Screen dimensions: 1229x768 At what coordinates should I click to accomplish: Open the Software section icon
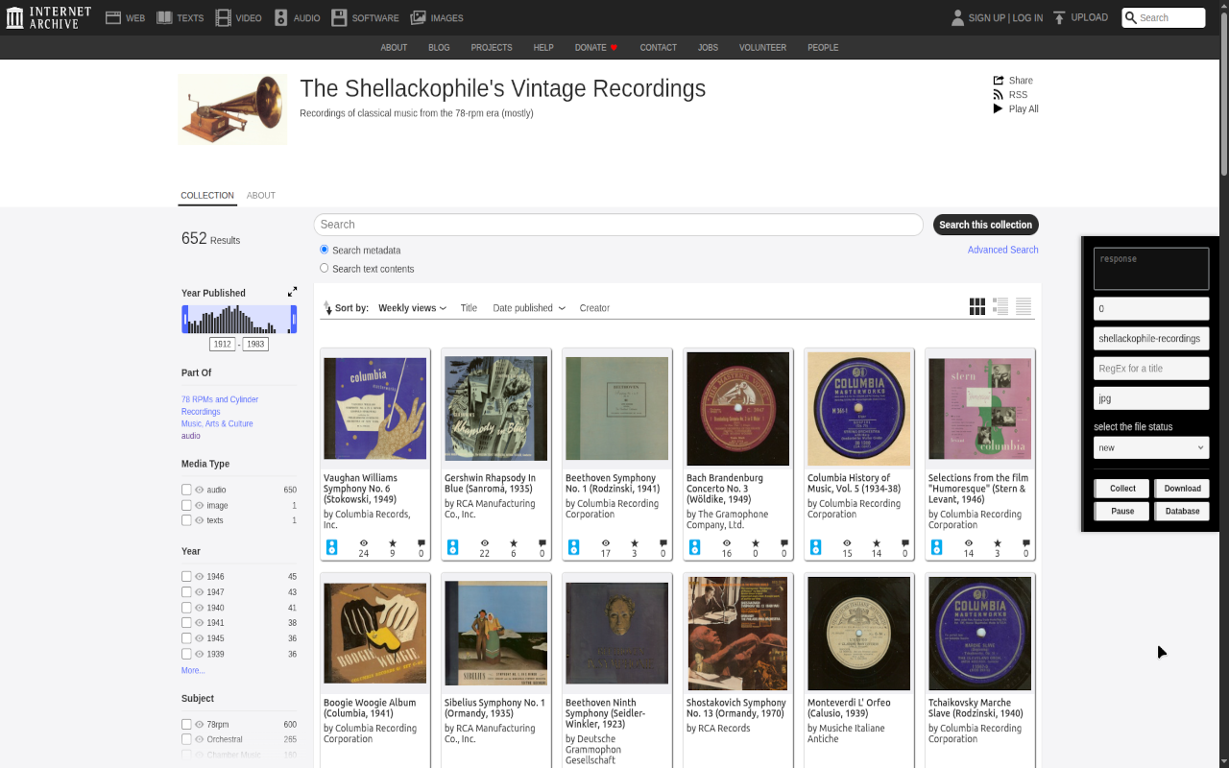[339, 17]
